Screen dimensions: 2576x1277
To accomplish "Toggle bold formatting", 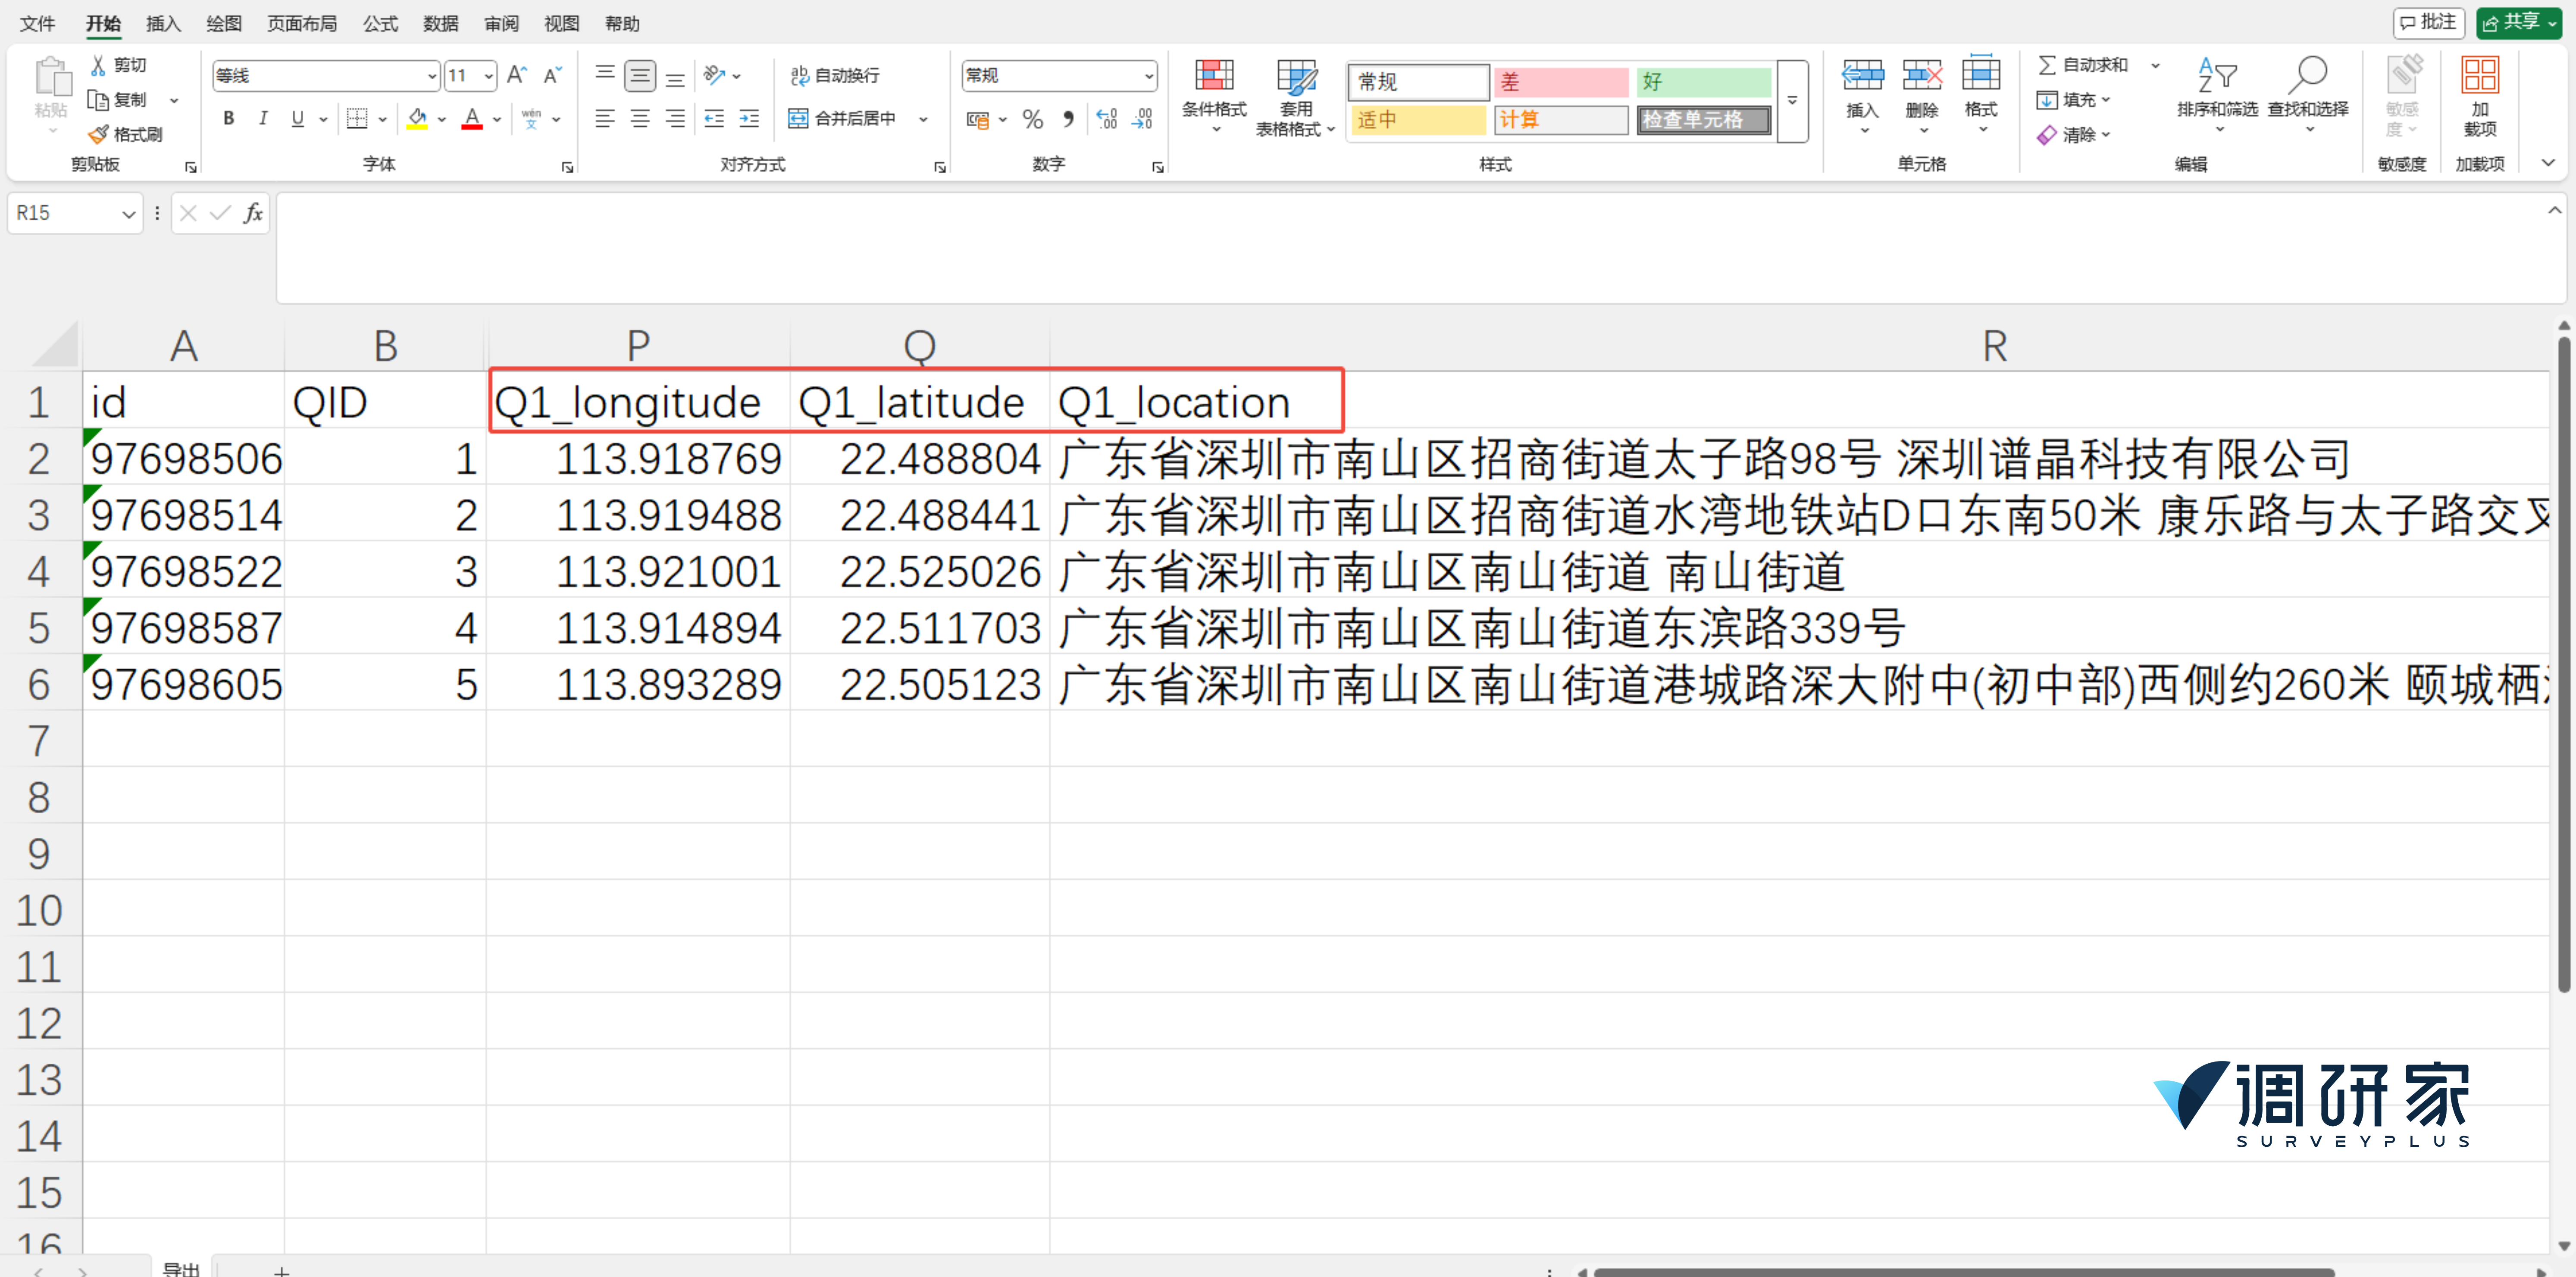I will pos(228,119).
